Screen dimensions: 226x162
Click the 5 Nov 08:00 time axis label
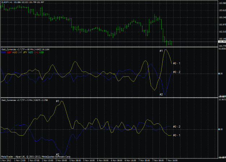click(75, 161)
